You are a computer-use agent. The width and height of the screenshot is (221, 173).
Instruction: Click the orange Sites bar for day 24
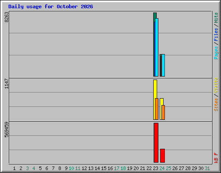pyautogui.click(x=163, y=112)
